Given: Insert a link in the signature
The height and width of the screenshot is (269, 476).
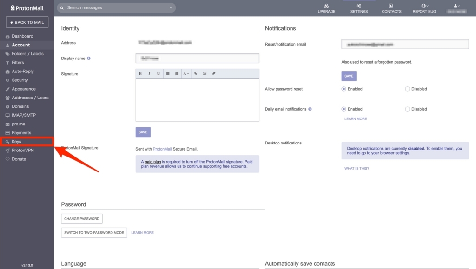Looking at the screenshot, I should click(196, 74).
